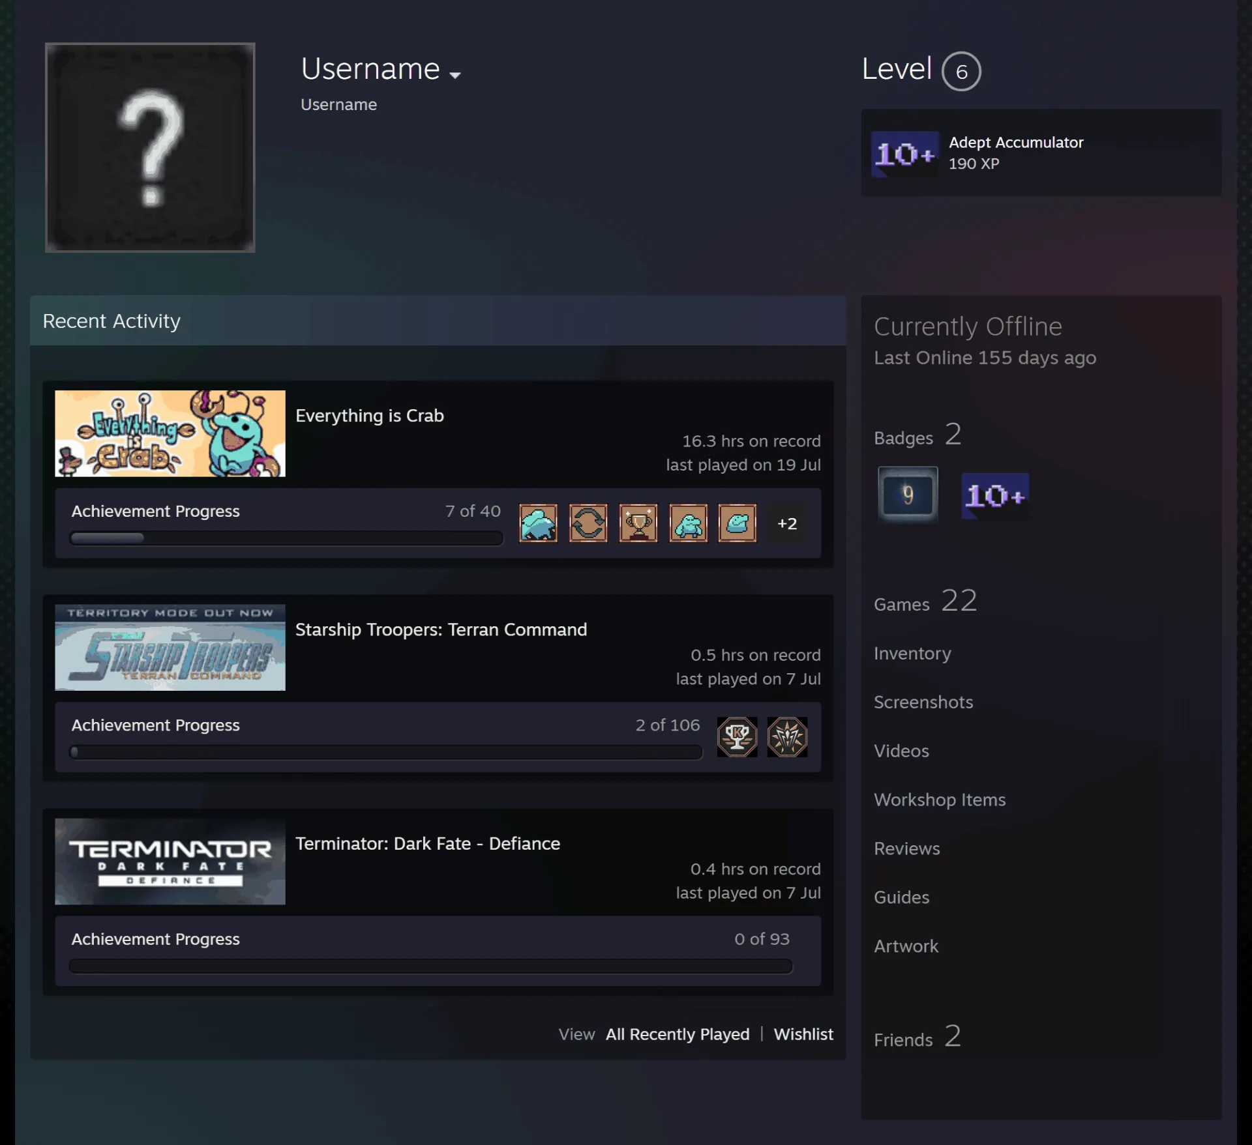The width and height of the screenshot is (1252, 1145).
Task: Open Workshop Items
Action: click(940, 800)
